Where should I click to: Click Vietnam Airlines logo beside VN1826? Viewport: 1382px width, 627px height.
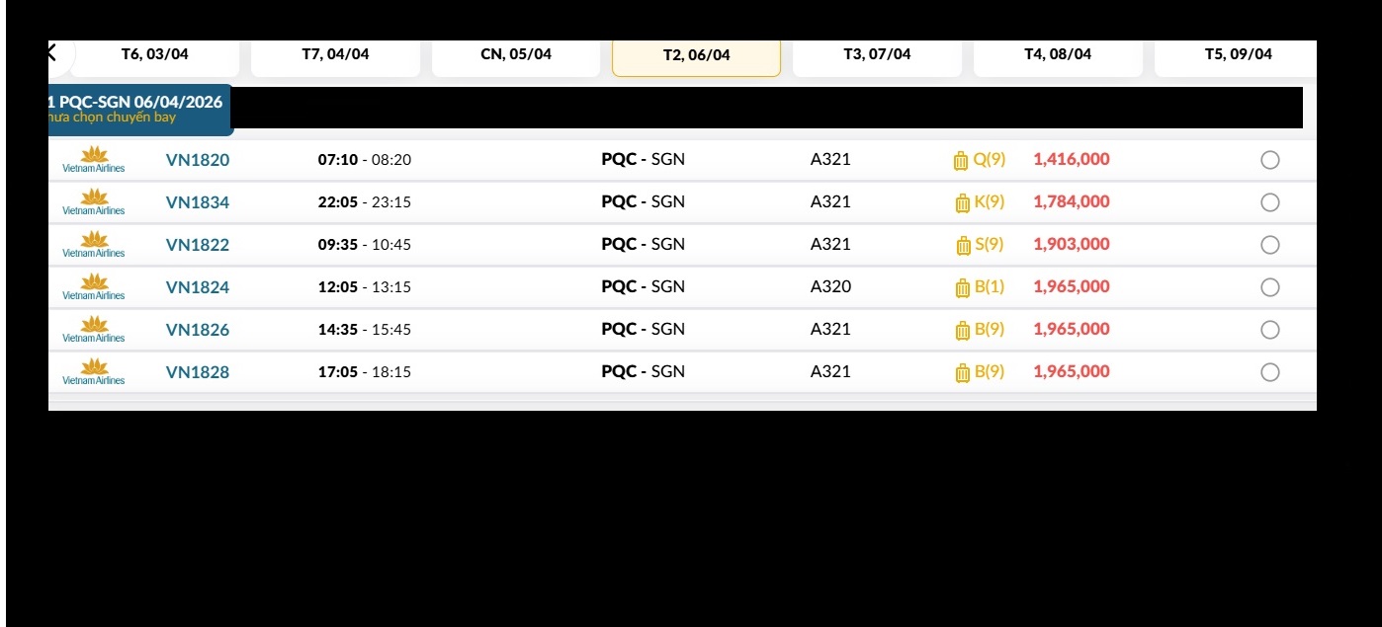[94, 330]
